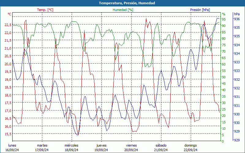Select the 45 humidity tick label
Image resolution: width=245 pixels, height=153 pixels.
point(224,84)
